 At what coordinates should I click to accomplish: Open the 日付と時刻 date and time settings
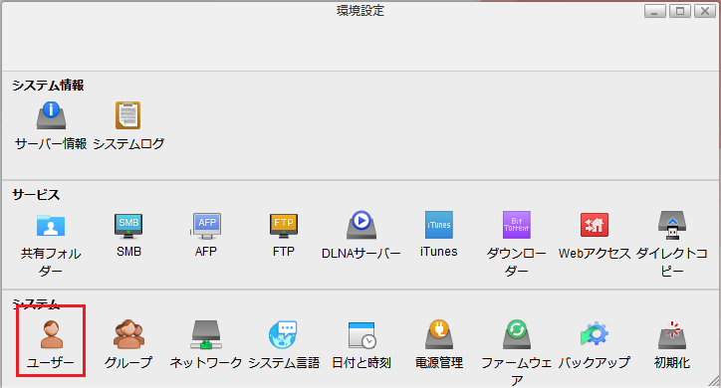click(x=361, y=334)
